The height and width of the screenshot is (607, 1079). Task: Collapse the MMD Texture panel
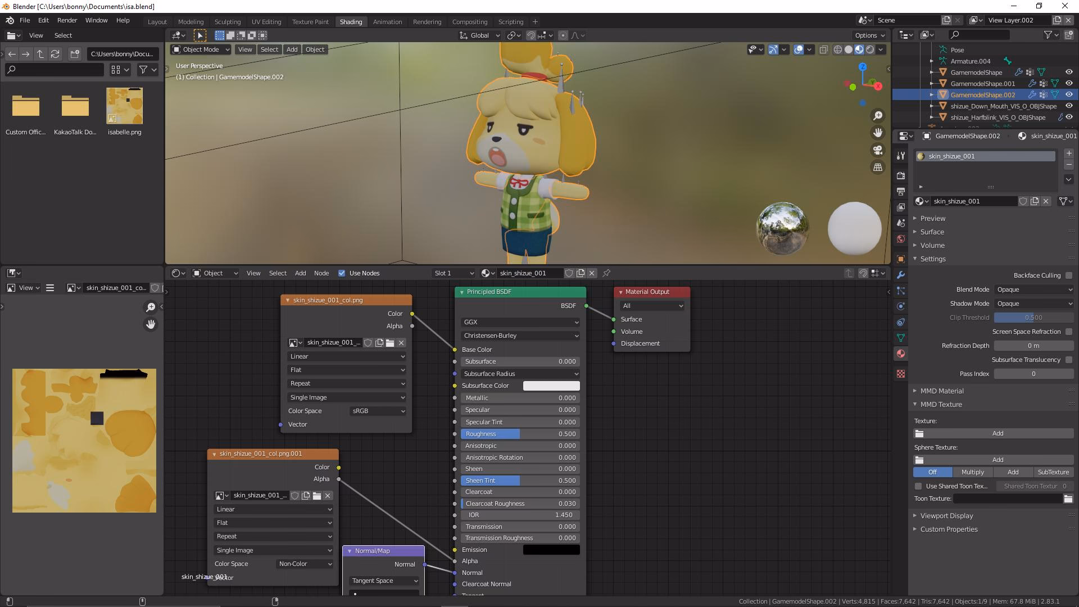(x=941, y=405)
